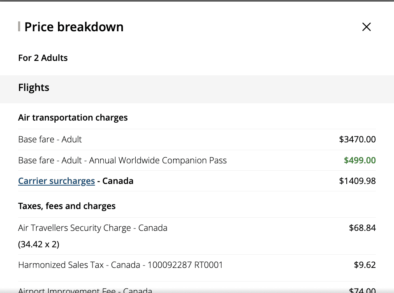Click the Air transportation charges heading
This screenshot has height=293, width=394.
coord(73,118)
